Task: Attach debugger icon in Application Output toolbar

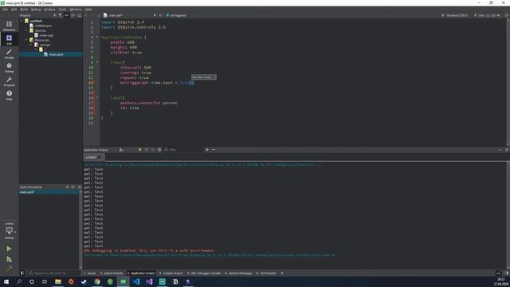Action: click(153, 150)
